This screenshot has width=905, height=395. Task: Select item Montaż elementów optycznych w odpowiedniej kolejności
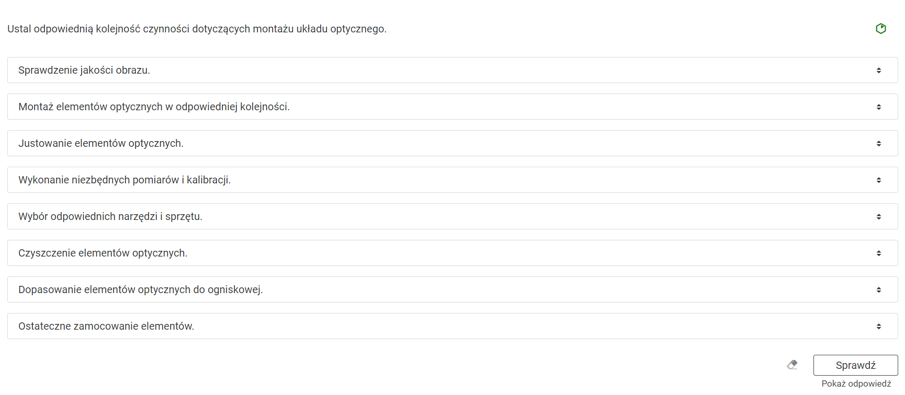(154, 107)
